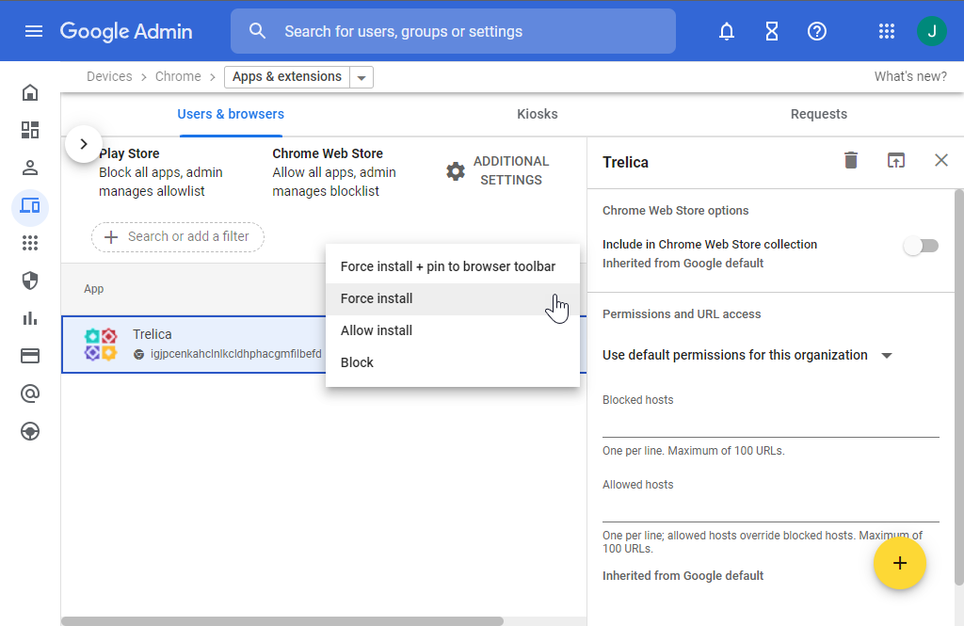
Task: Click the Allowed hosts text field
Action: click(771, 509)
